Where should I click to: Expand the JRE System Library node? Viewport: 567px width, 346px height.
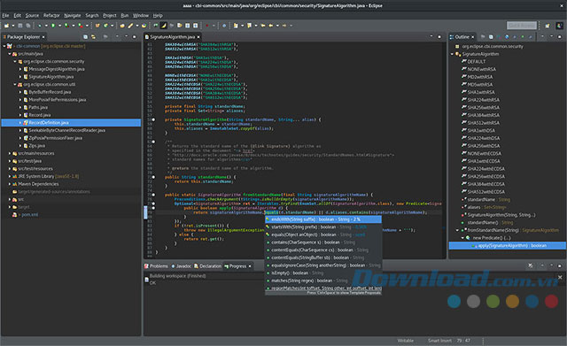[x=10, y=177]
